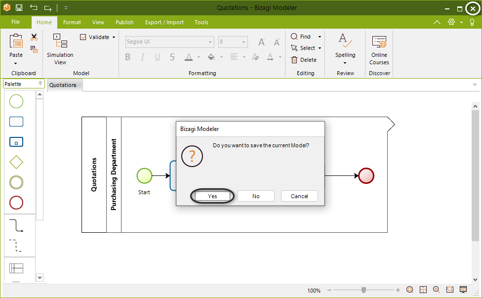Switch to the View ribbon tab
Viewport: 482px width, 298px height.
pyautogui.click(x=98, y=22)
